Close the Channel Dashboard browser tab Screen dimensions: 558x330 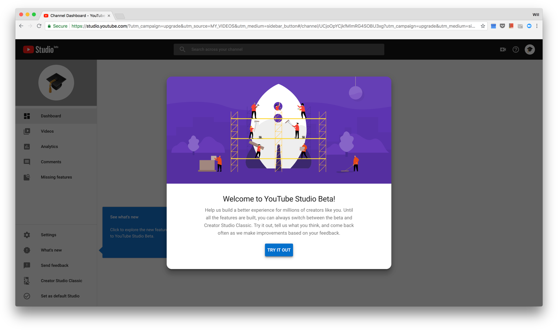click(x=109, y=16)
